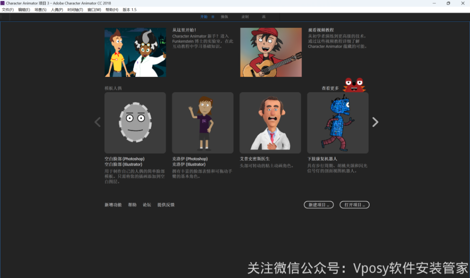Switch to the 流 workspace tab
Image resolution: width=470 pixels, height=278 pixels.
point(264,17)
